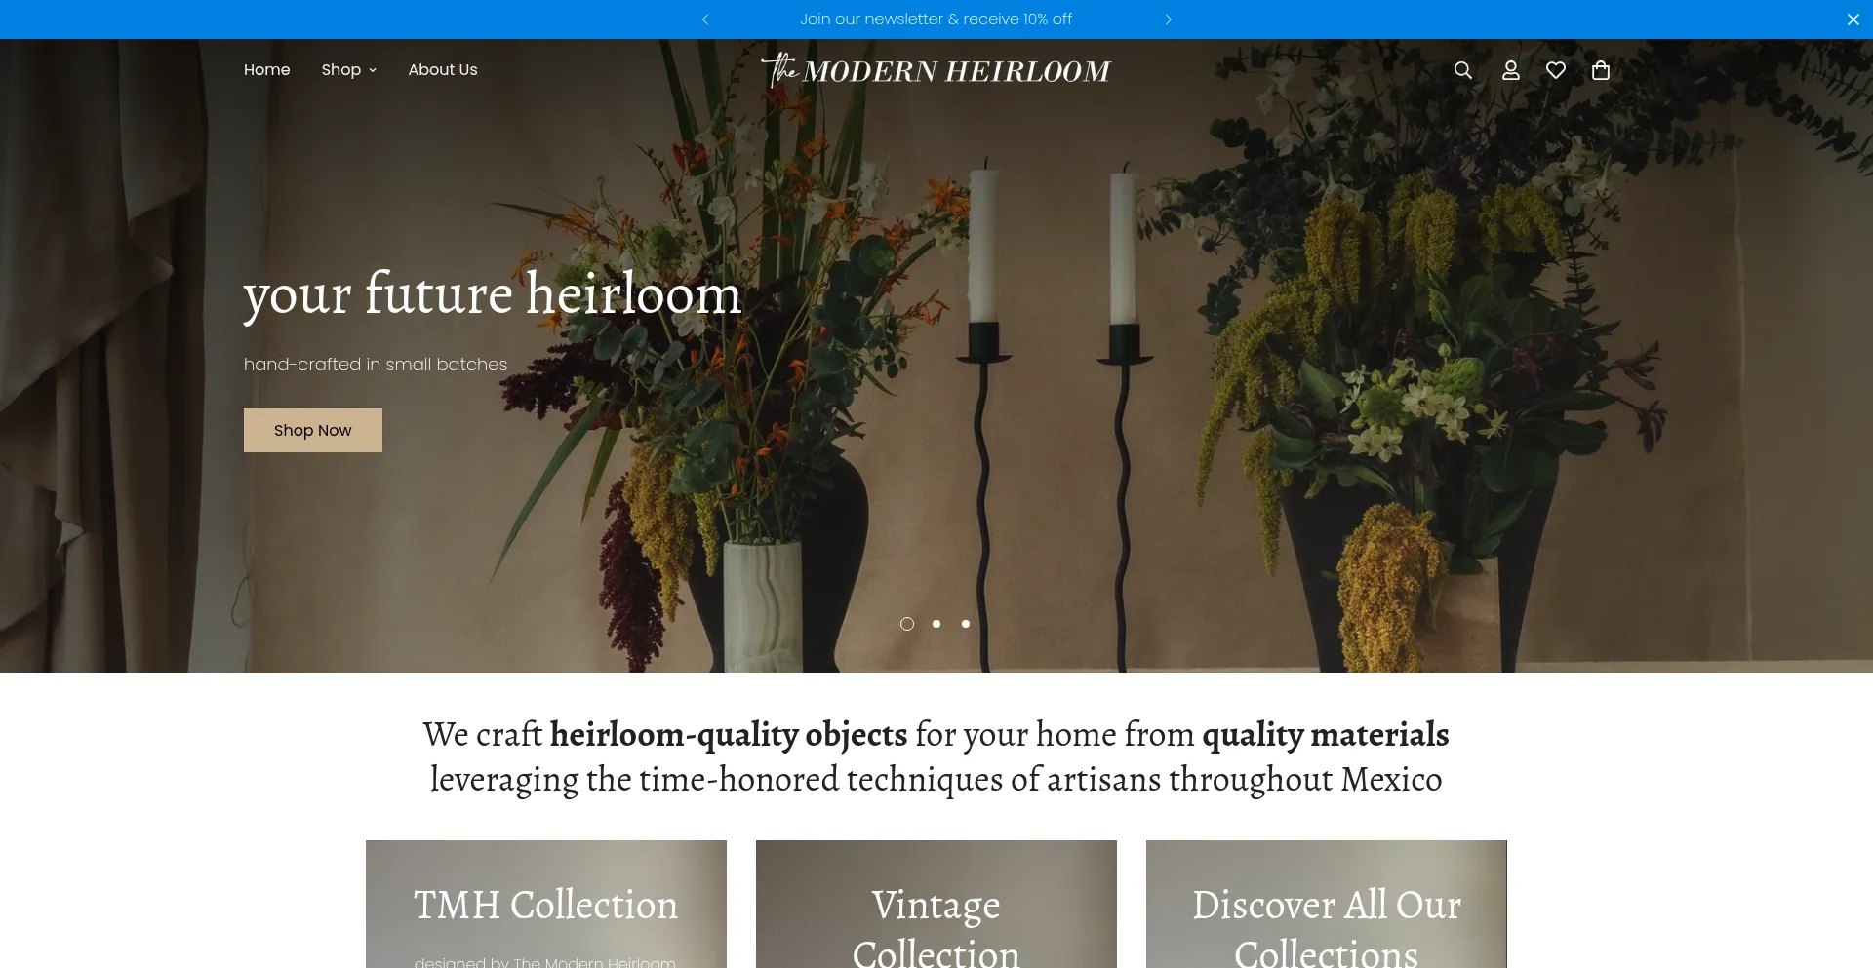Open the About Us page
Screen dimensions: 1873x968
pos(443,70)
